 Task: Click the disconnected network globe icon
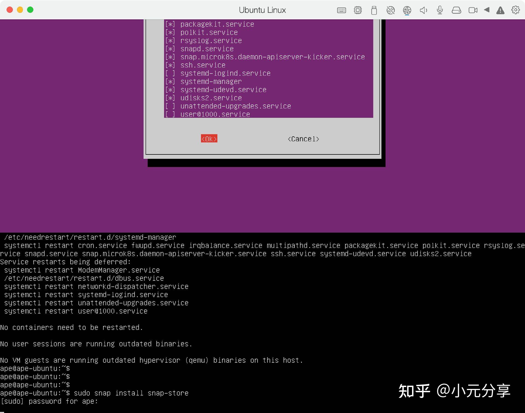point(390,10)
